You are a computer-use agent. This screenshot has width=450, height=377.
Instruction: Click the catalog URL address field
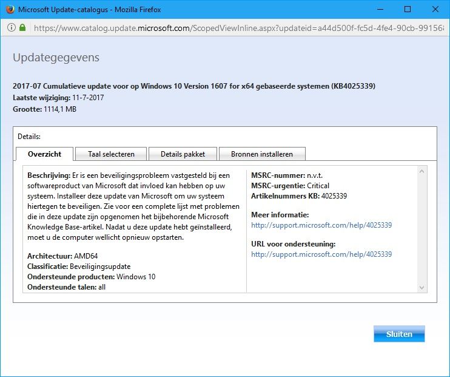(x=239, y=28)
